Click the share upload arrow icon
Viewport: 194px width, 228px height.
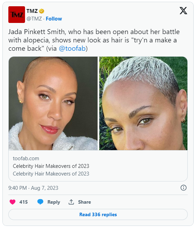[x=71, y=202]
